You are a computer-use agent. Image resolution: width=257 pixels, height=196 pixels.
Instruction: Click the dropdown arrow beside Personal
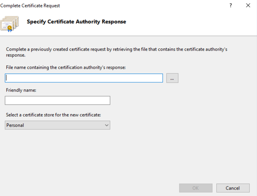(x=107, y=125)
